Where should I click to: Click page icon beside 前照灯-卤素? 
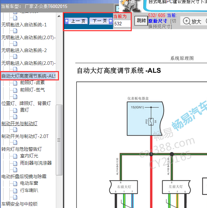click(15, 83)
